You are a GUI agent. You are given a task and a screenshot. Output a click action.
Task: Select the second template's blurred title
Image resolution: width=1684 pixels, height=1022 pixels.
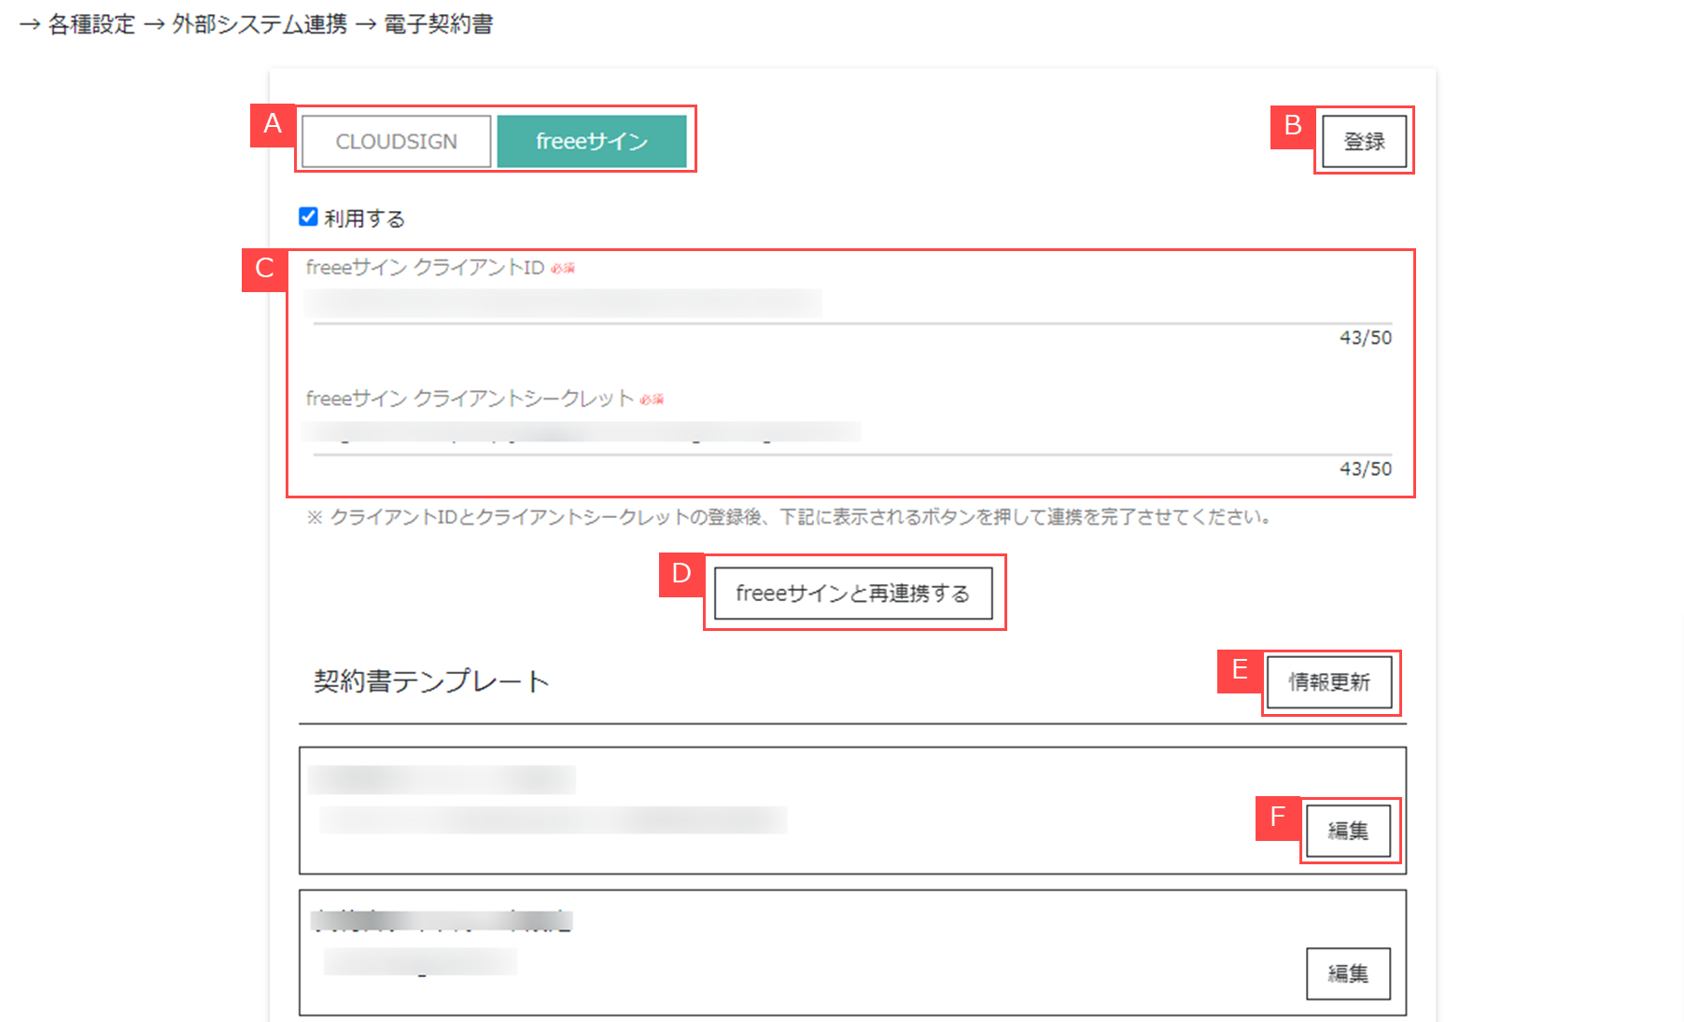[x=442, y=921]
